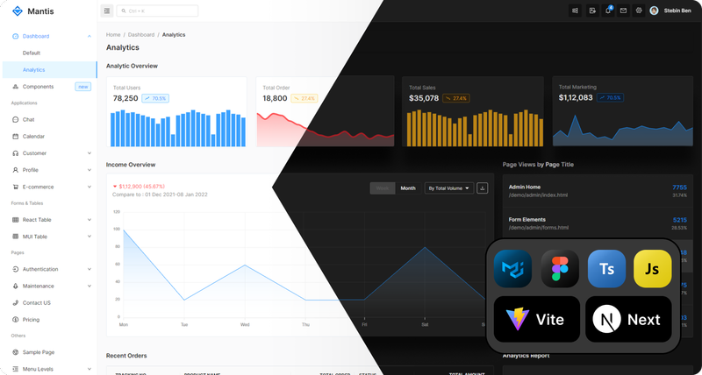
Task: Click the E-commerce cart icon
Action: point(15,187)
